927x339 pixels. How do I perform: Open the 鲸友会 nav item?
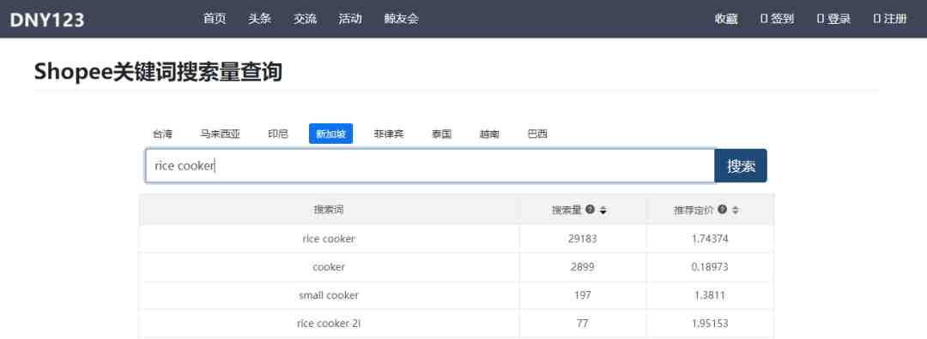coord(401,19)
